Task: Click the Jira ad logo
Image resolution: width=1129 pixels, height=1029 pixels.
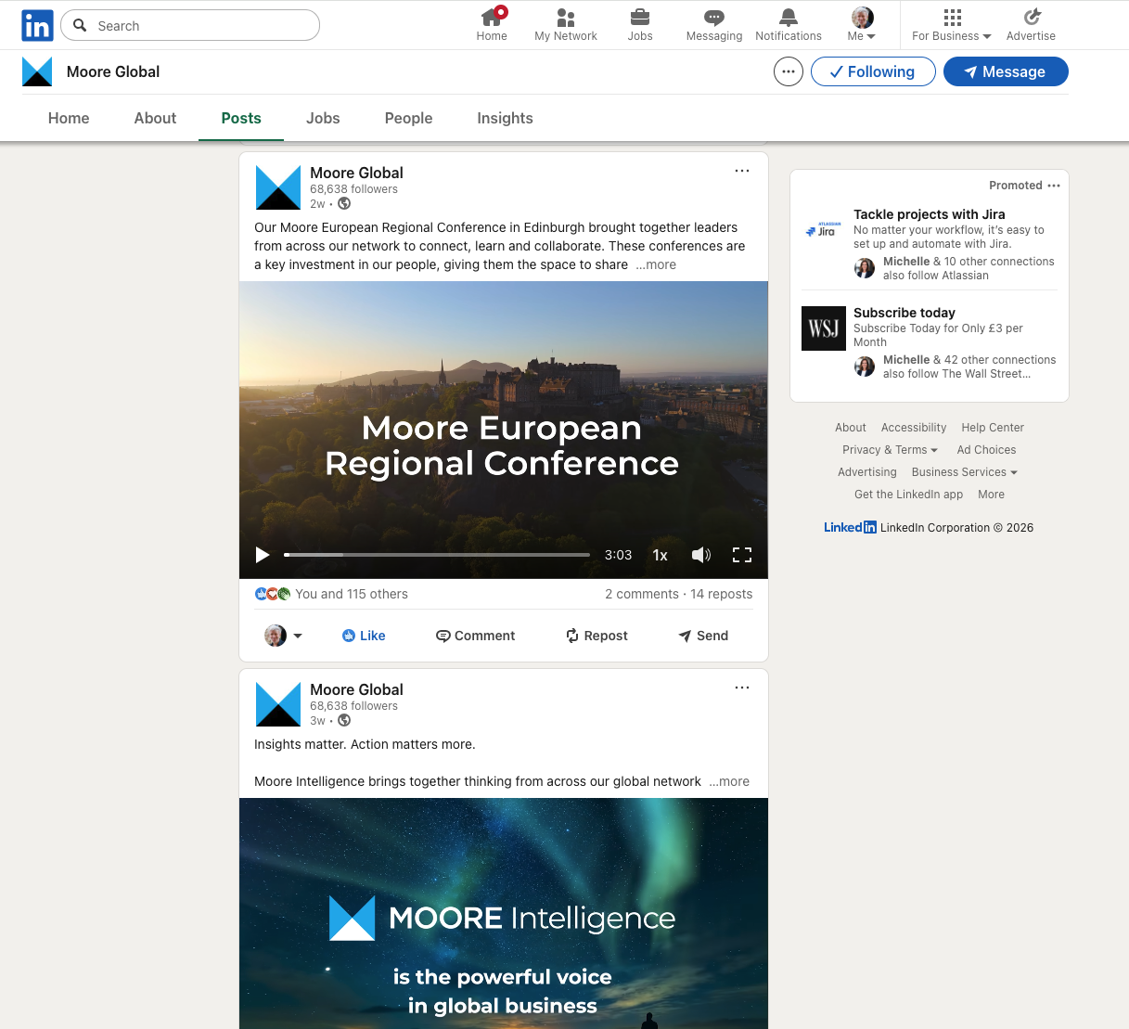Action: 824,229
